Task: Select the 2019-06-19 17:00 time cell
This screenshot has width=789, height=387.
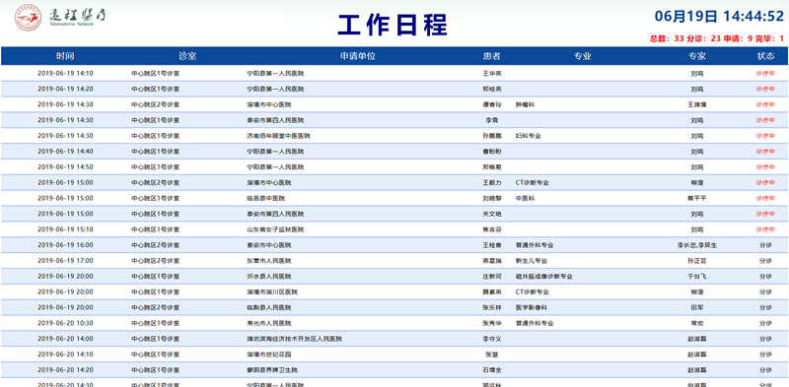Action: (65, 261)
